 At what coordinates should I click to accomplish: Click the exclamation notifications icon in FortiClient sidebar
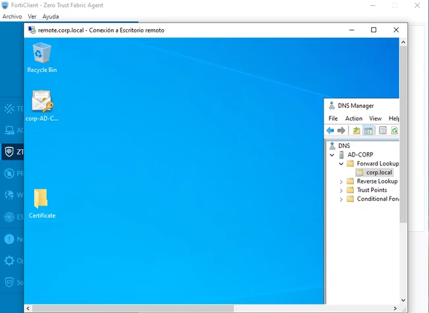(x=9, y=239)
